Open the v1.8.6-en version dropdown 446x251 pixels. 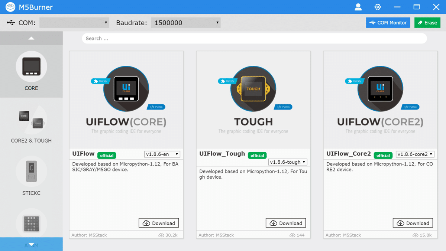(x=162, y=154)
